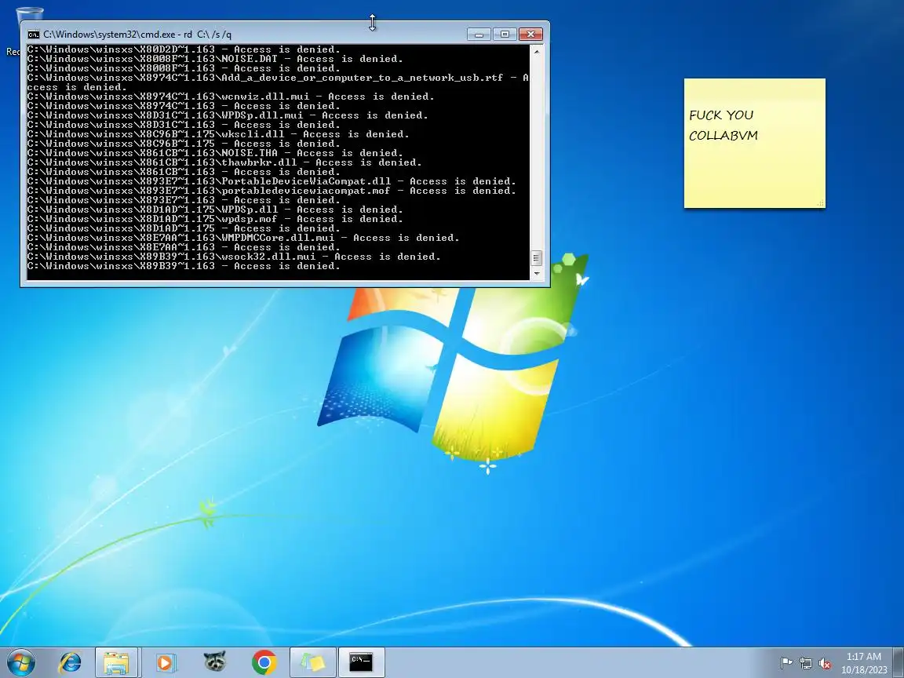Click the line containing thawbrkr.dll
This screenshot has height=678, width=904.
tap(224, 162)
